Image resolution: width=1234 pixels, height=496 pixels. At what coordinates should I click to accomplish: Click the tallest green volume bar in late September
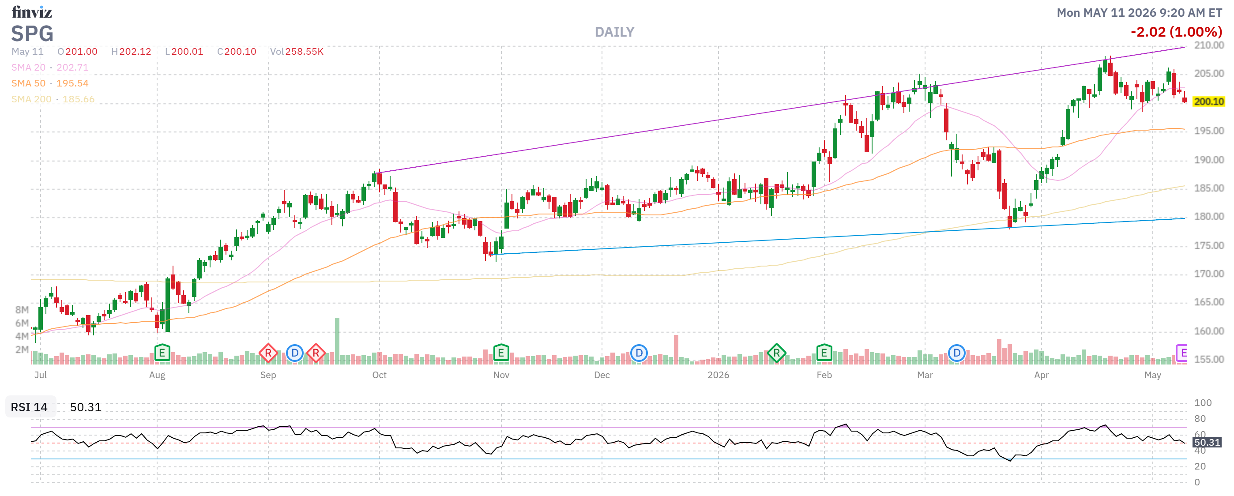(x=337, y=341)
